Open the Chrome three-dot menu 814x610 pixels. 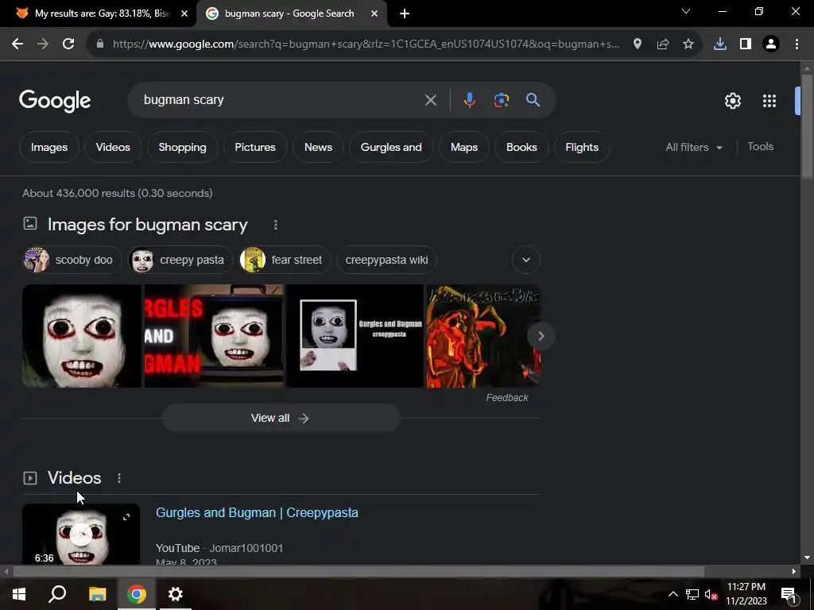coord(797,44)
